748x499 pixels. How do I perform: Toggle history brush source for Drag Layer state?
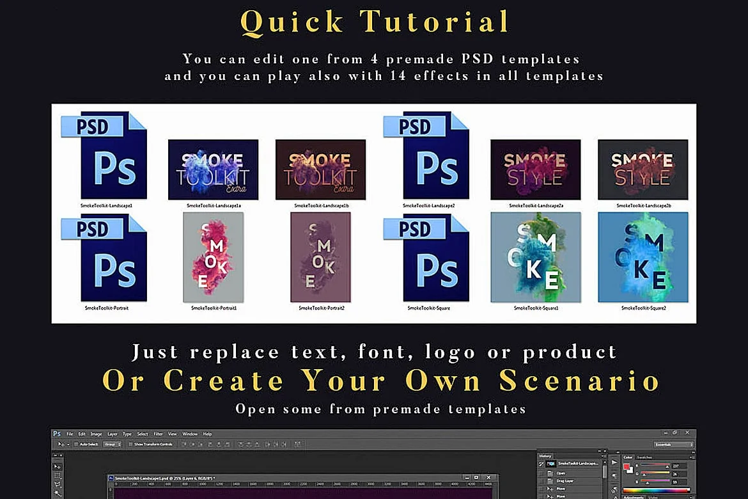point(541,481)
